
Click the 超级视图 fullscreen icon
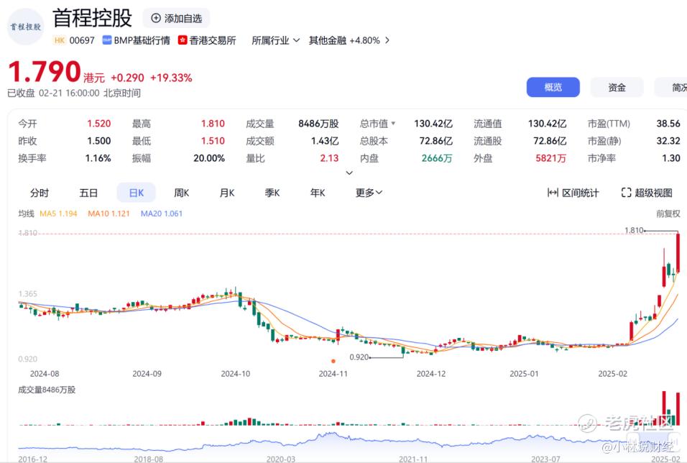(x=626, y=193)
